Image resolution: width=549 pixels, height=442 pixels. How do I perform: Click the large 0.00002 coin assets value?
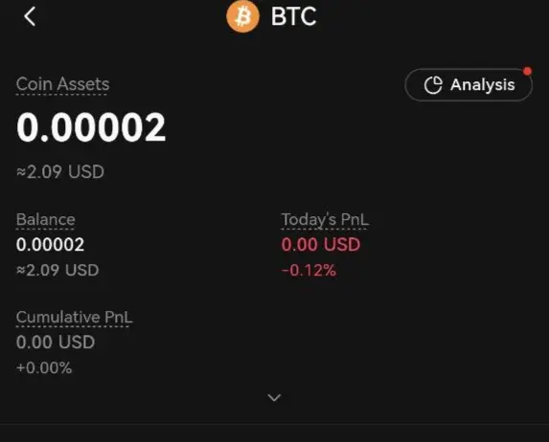(x=91, y=127)
